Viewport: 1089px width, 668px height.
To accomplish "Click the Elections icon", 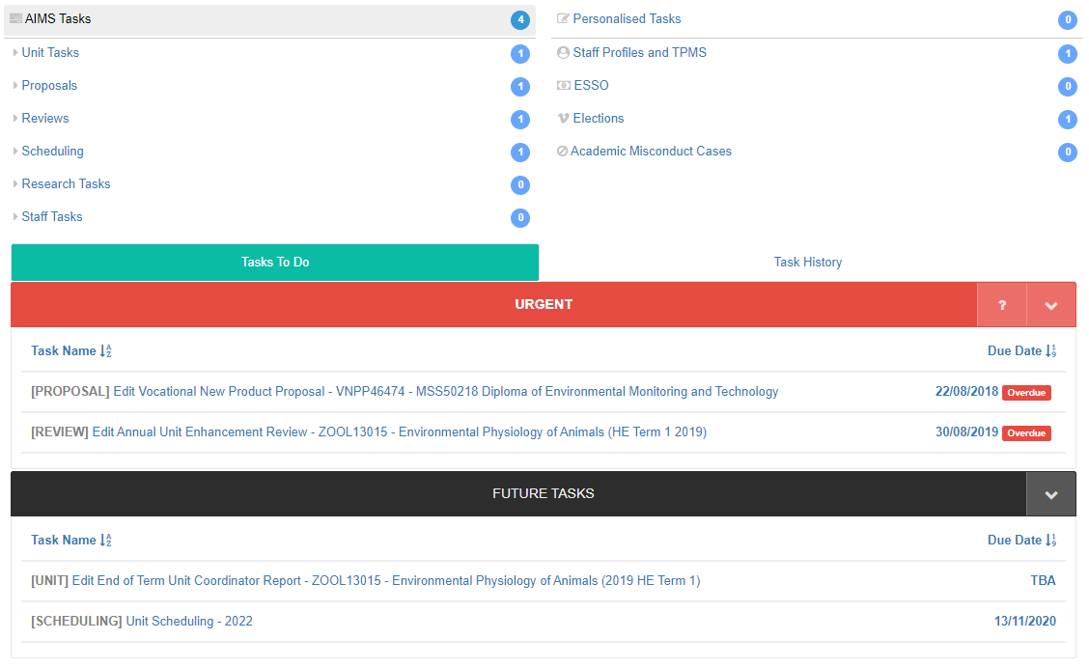I will 563,119.
